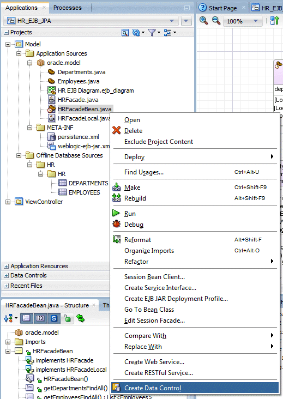Screen dimensions: 283x399
Task: Choose Session Bean Client... menu item
Action: 195,277
